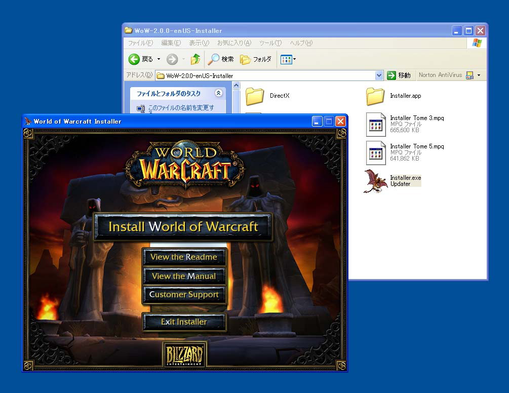Click the Installer Tome 5.mpq name text
This screenshot has height=393, width=509.
(x=417, y=146)
